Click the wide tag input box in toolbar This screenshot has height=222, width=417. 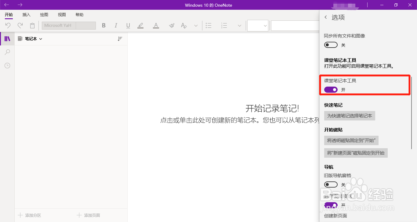[x=295, y=26]
